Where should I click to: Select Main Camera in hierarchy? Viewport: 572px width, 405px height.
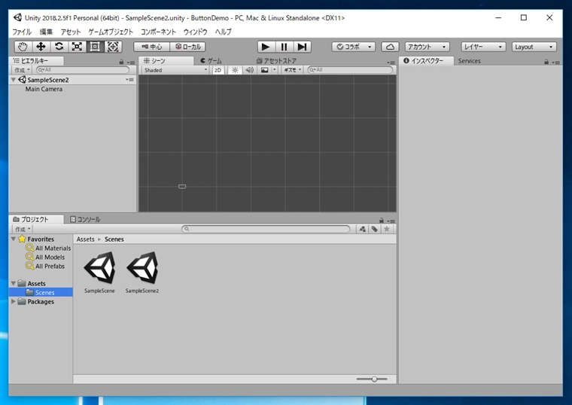44,89
